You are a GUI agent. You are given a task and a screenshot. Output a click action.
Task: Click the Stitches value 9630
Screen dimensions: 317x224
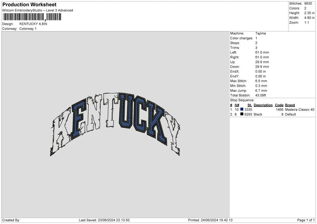pos(308,4)
